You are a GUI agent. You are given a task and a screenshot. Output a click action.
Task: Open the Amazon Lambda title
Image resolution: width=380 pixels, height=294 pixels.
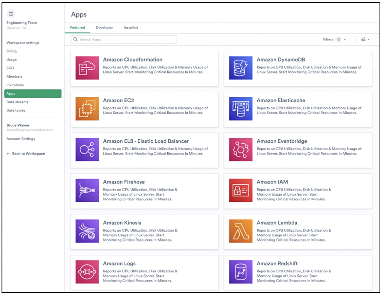pyautogui.click(x=277, y=223)
